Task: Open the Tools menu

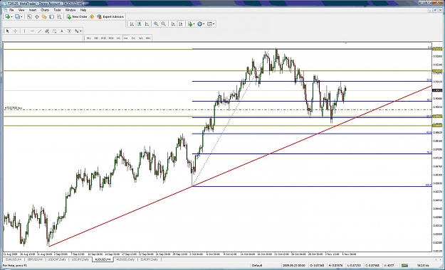Action: pyautogui.click(x=57, y=10)
